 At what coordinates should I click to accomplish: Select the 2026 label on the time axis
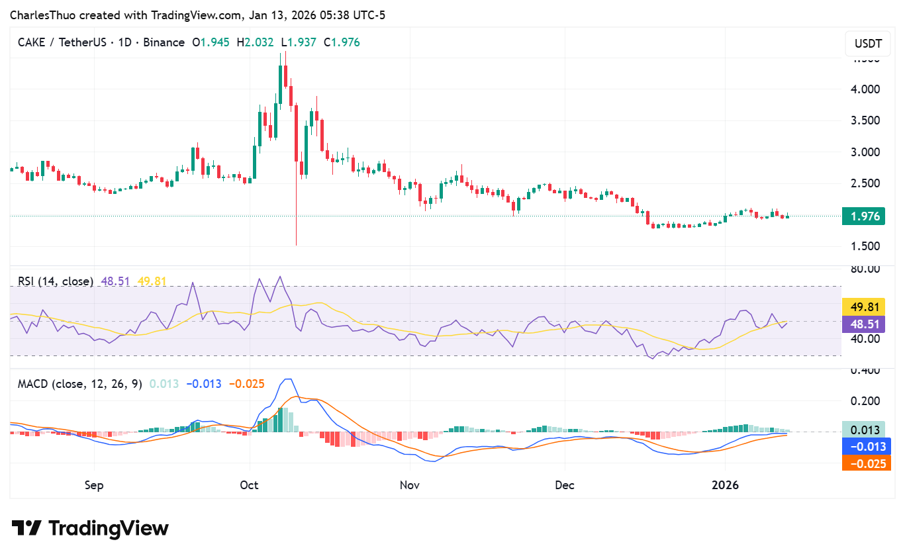click(726, 485)
